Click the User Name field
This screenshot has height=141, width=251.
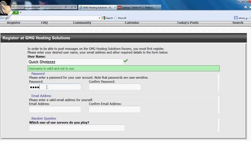[75, 62]
